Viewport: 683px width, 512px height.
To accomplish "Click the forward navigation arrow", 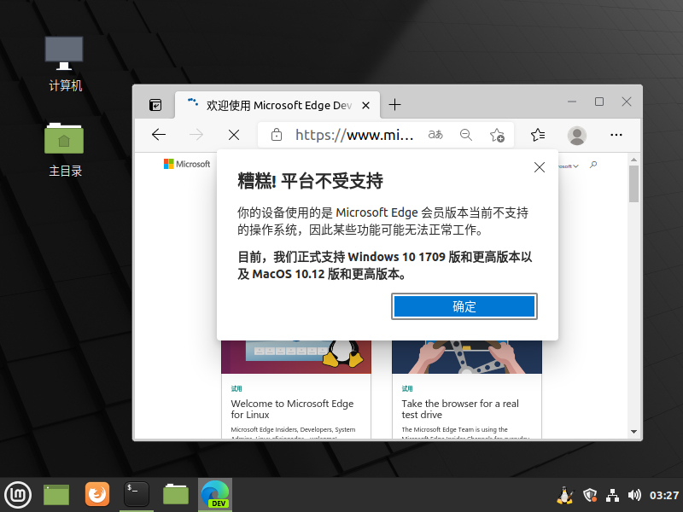I will [x=196, y=135].
